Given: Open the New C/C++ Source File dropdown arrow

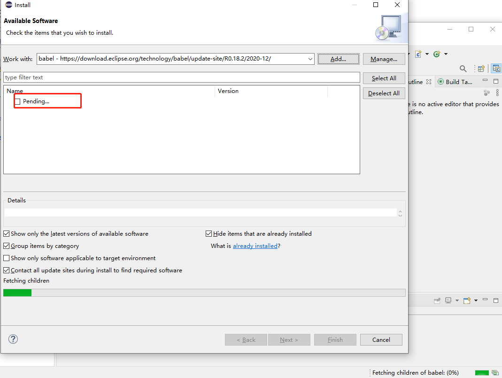Looking at the screenshot, I should coord(427,54).
